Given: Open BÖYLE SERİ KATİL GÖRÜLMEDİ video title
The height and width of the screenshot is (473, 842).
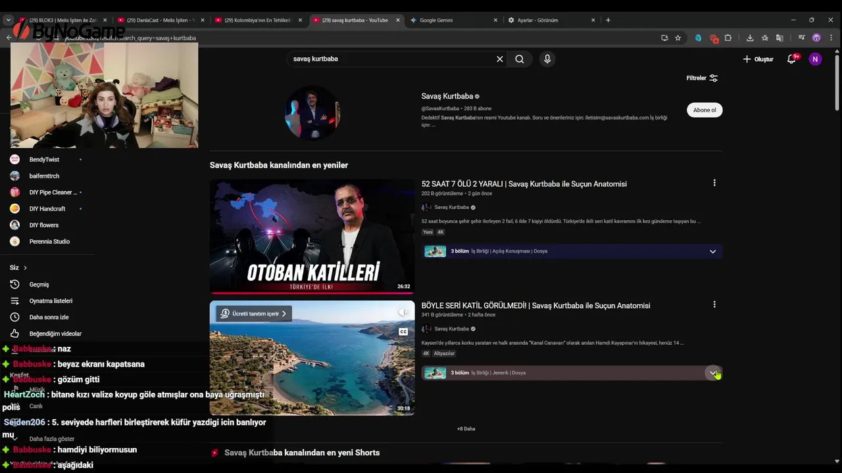Looking at the screenshot, I should coord(535,305).
